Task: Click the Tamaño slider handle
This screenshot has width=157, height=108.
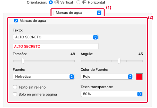Action: pyautogui.click(x=23, y=61)
